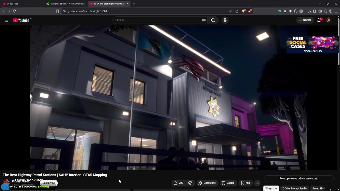Click the blue 7TV extension icon
340x191 pixels.
[x=280, y=11]
